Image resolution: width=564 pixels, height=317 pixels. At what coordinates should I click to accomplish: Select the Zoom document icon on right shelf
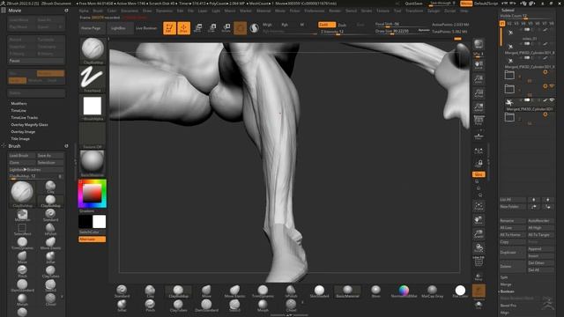click(479, 79)
